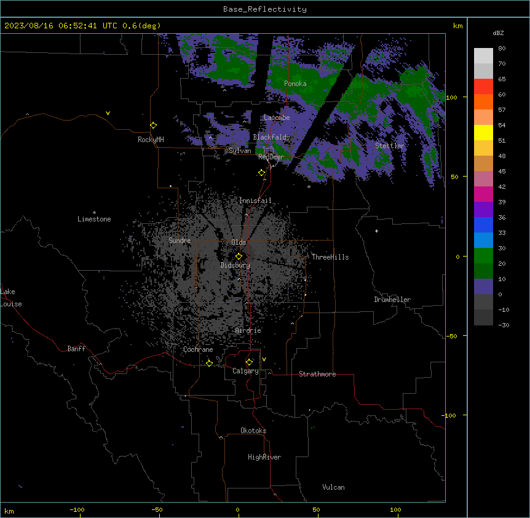This screenshot has width=530, height=518.
Task: Click the Limestone label
Action: pos(94,219)
